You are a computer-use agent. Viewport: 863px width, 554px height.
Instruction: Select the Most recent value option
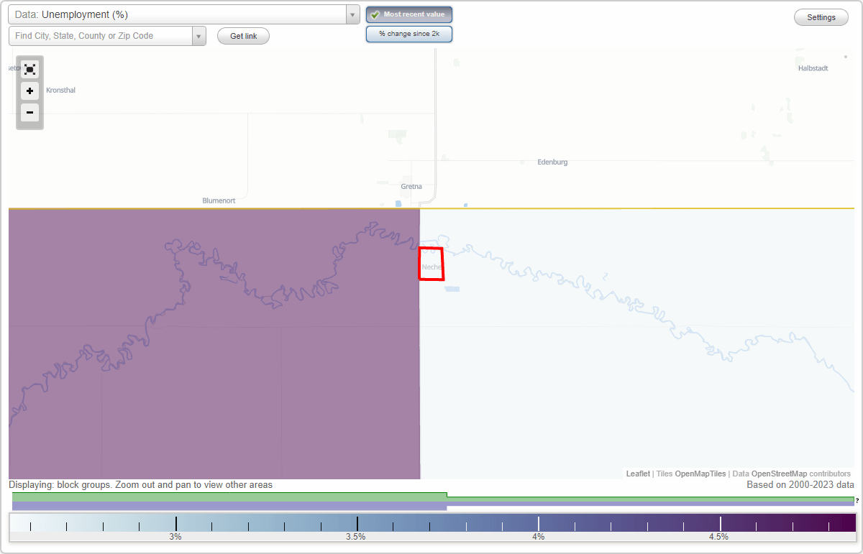point(409,14)
